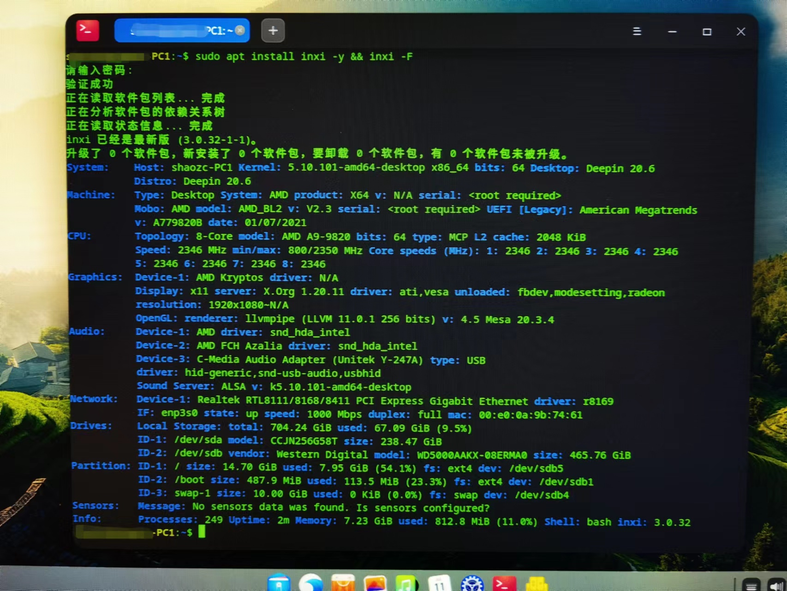Open the yellow app icon in the dock
This screenshot has height=591, width=787.
537,583
